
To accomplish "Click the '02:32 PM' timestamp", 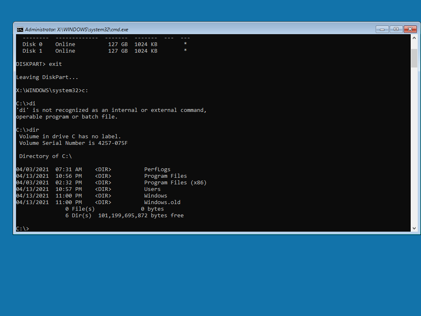I will tap(69, 182).
